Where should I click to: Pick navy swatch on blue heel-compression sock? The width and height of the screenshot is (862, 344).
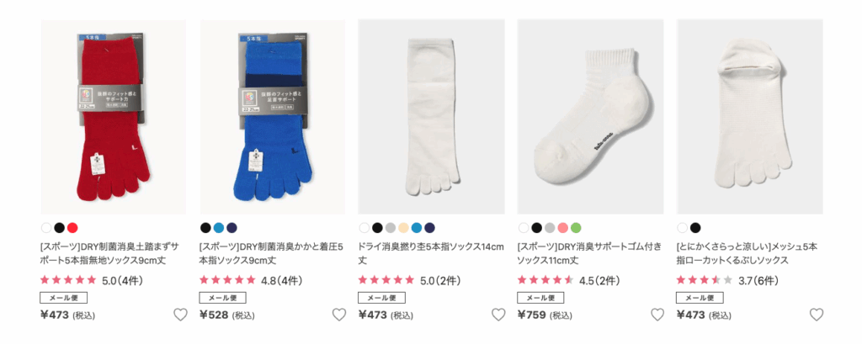[x=232, y=227]
